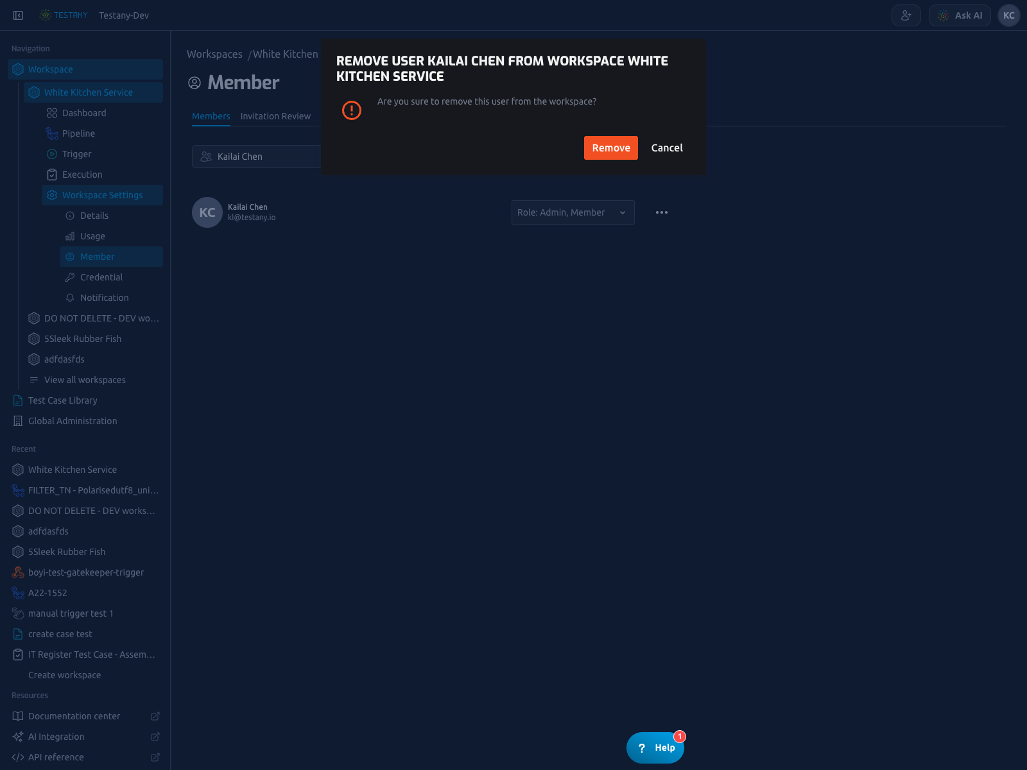This screenshot has height=770, width=1027.
Task: Collapse the sidebar with the panel icon
Action: (18, 15)
